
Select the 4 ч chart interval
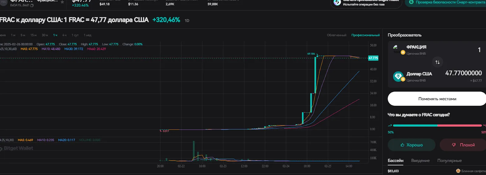pyautogui.click(x=64, y=35)
